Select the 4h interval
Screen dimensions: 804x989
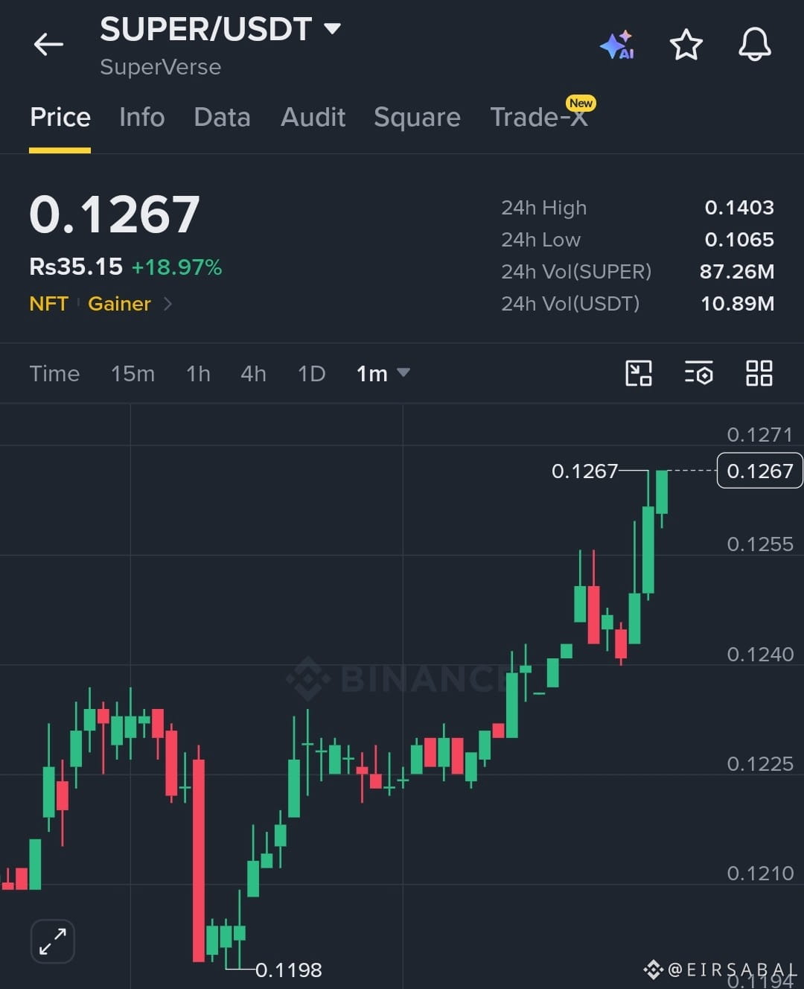(253, 373)
